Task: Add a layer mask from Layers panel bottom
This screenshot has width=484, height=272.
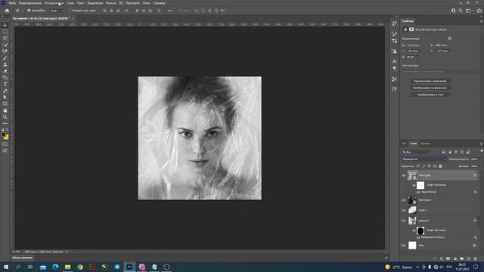Action: click(x=448, y=258)
